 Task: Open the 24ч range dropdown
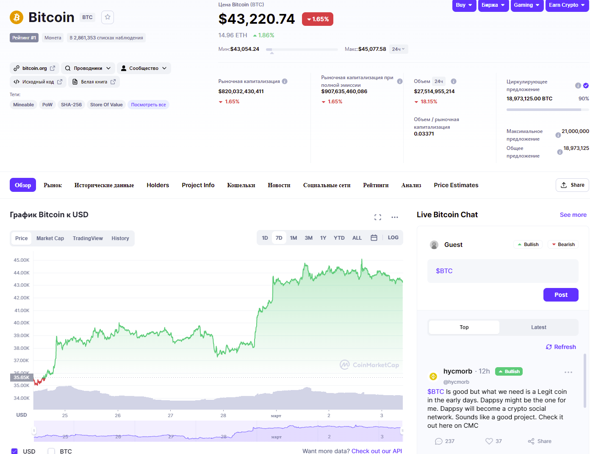tap(398, 49)
